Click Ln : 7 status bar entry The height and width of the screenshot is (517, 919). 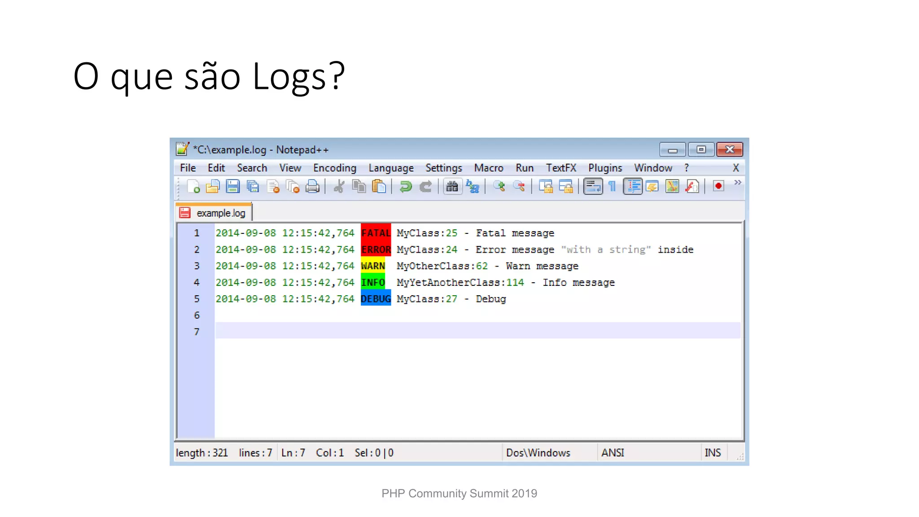click(x=293, y=453)
